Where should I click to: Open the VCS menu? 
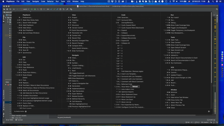point(68,1)
